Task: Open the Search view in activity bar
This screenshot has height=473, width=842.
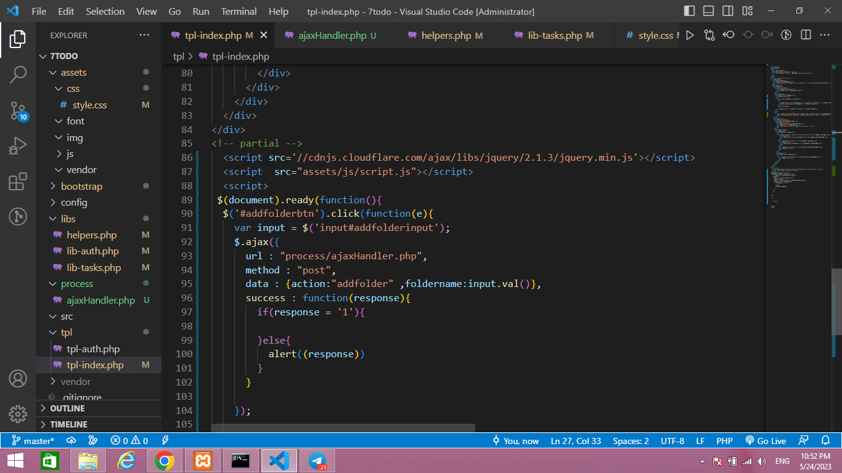Action: click(x=18, y=75)
